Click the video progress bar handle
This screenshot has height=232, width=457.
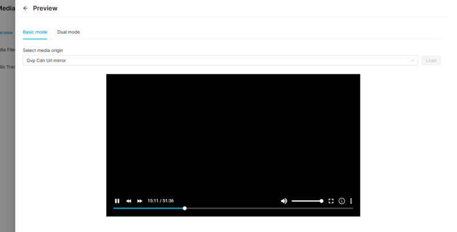tap(185, 208)
